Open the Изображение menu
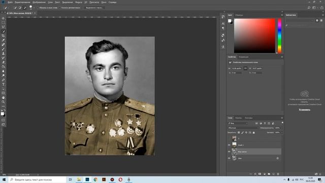 39,2
